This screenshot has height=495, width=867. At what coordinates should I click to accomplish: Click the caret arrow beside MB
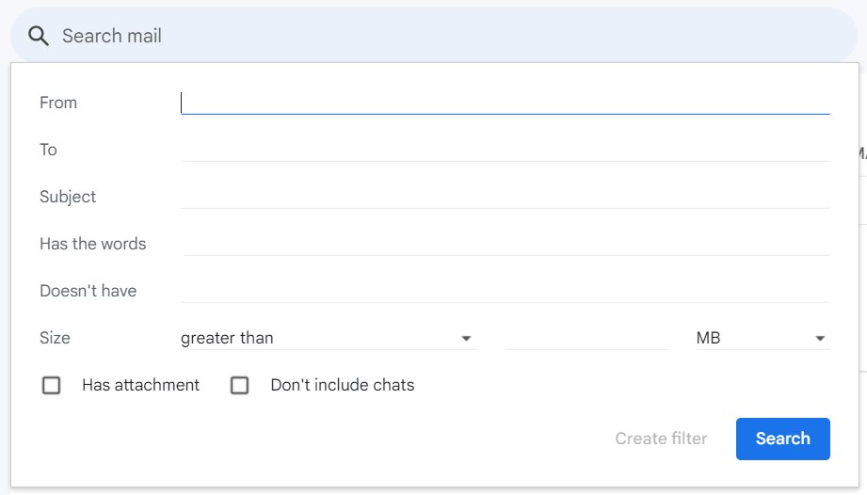coord(820,339)
